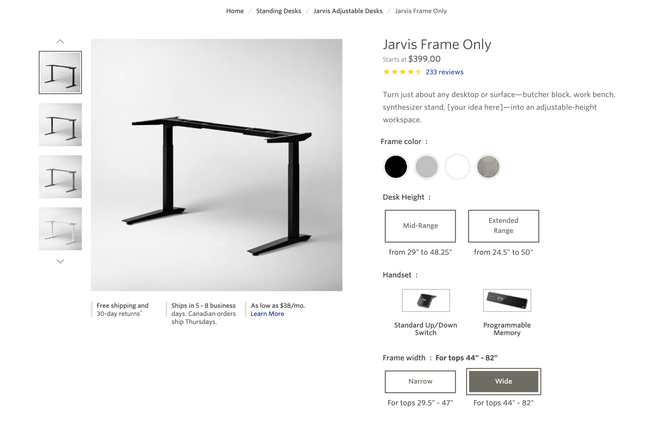Image resolution: width=661 pixels, height=421 pixels.
Task: Choose the Mid-Range desk height option
Action: [x=420, y=226]
